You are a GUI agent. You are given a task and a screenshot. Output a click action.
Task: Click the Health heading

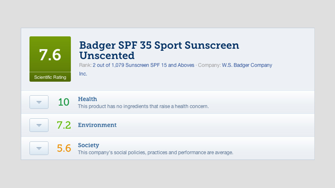[x=87, y=99]
